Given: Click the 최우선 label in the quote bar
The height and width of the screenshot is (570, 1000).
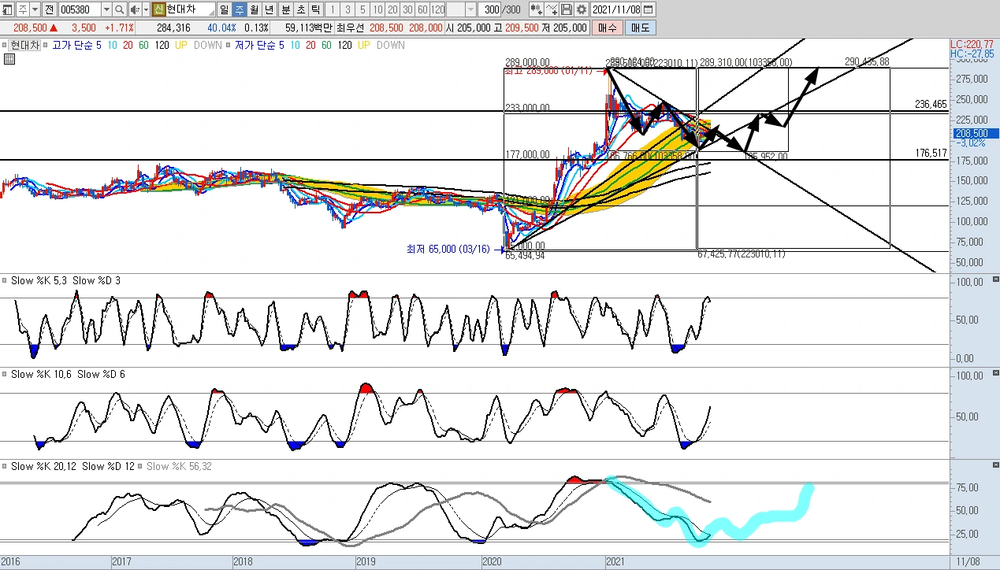Looking at the screenshot, I should pyautogui.click(x=349, y=28).
